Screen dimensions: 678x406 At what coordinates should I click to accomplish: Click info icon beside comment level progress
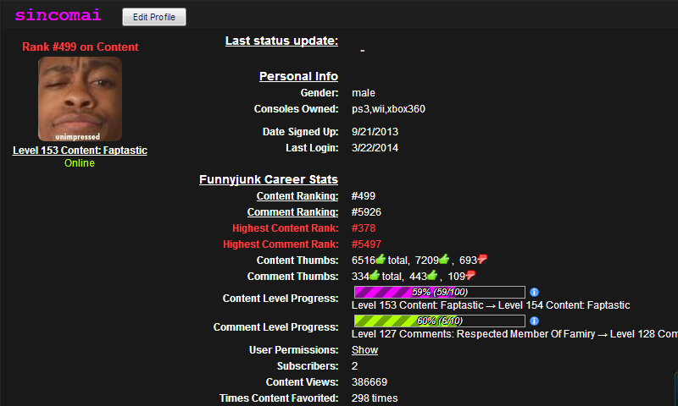[x=534, y=321]
